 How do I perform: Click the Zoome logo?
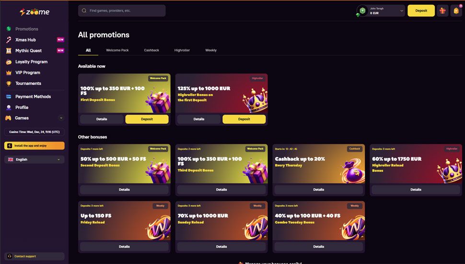(35, 12)
